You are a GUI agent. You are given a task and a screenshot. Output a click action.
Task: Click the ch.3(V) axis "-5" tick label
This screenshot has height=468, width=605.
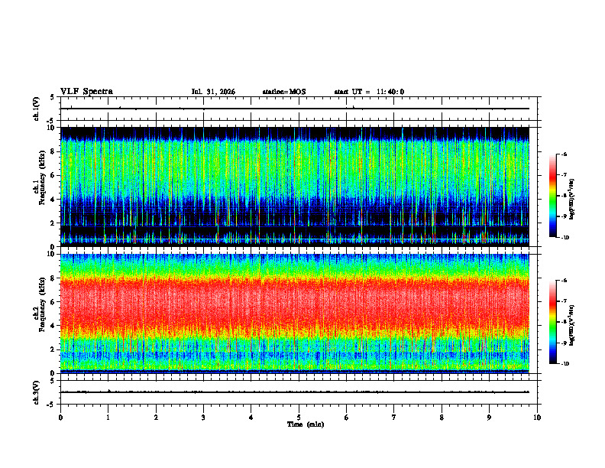52,405
